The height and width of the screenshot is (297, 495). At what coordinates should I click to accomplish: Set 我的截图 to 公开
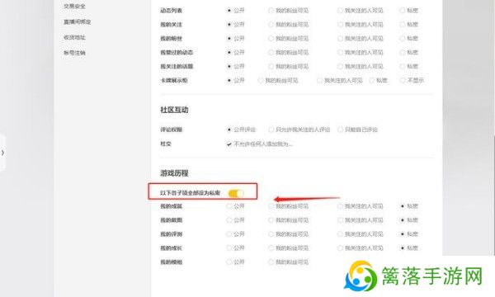click(x=229, y=220)
